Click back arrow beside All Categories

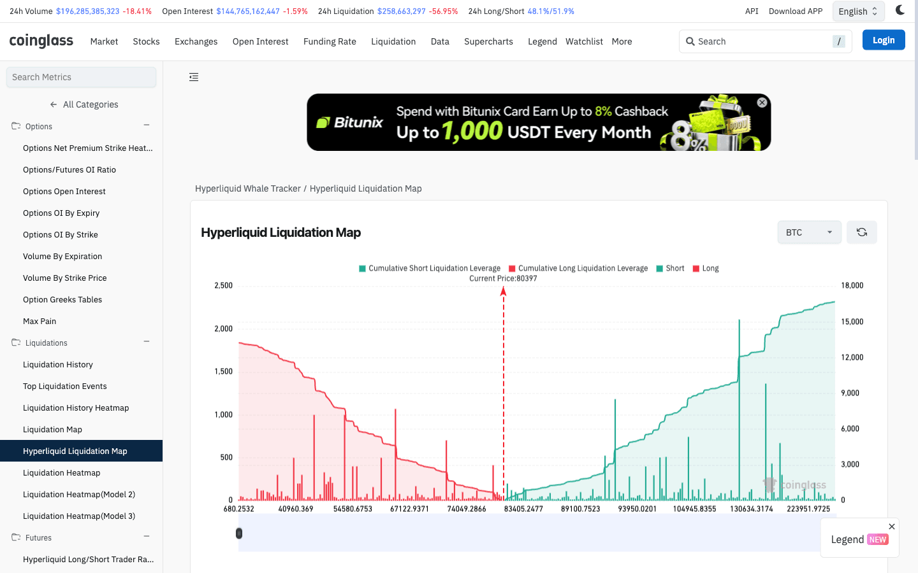tap(54, 104)
